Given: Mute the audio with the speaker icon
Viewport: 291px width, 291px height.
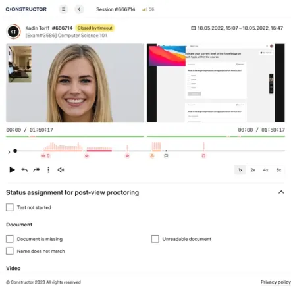Looking at the screenshot, I should 61,170.
